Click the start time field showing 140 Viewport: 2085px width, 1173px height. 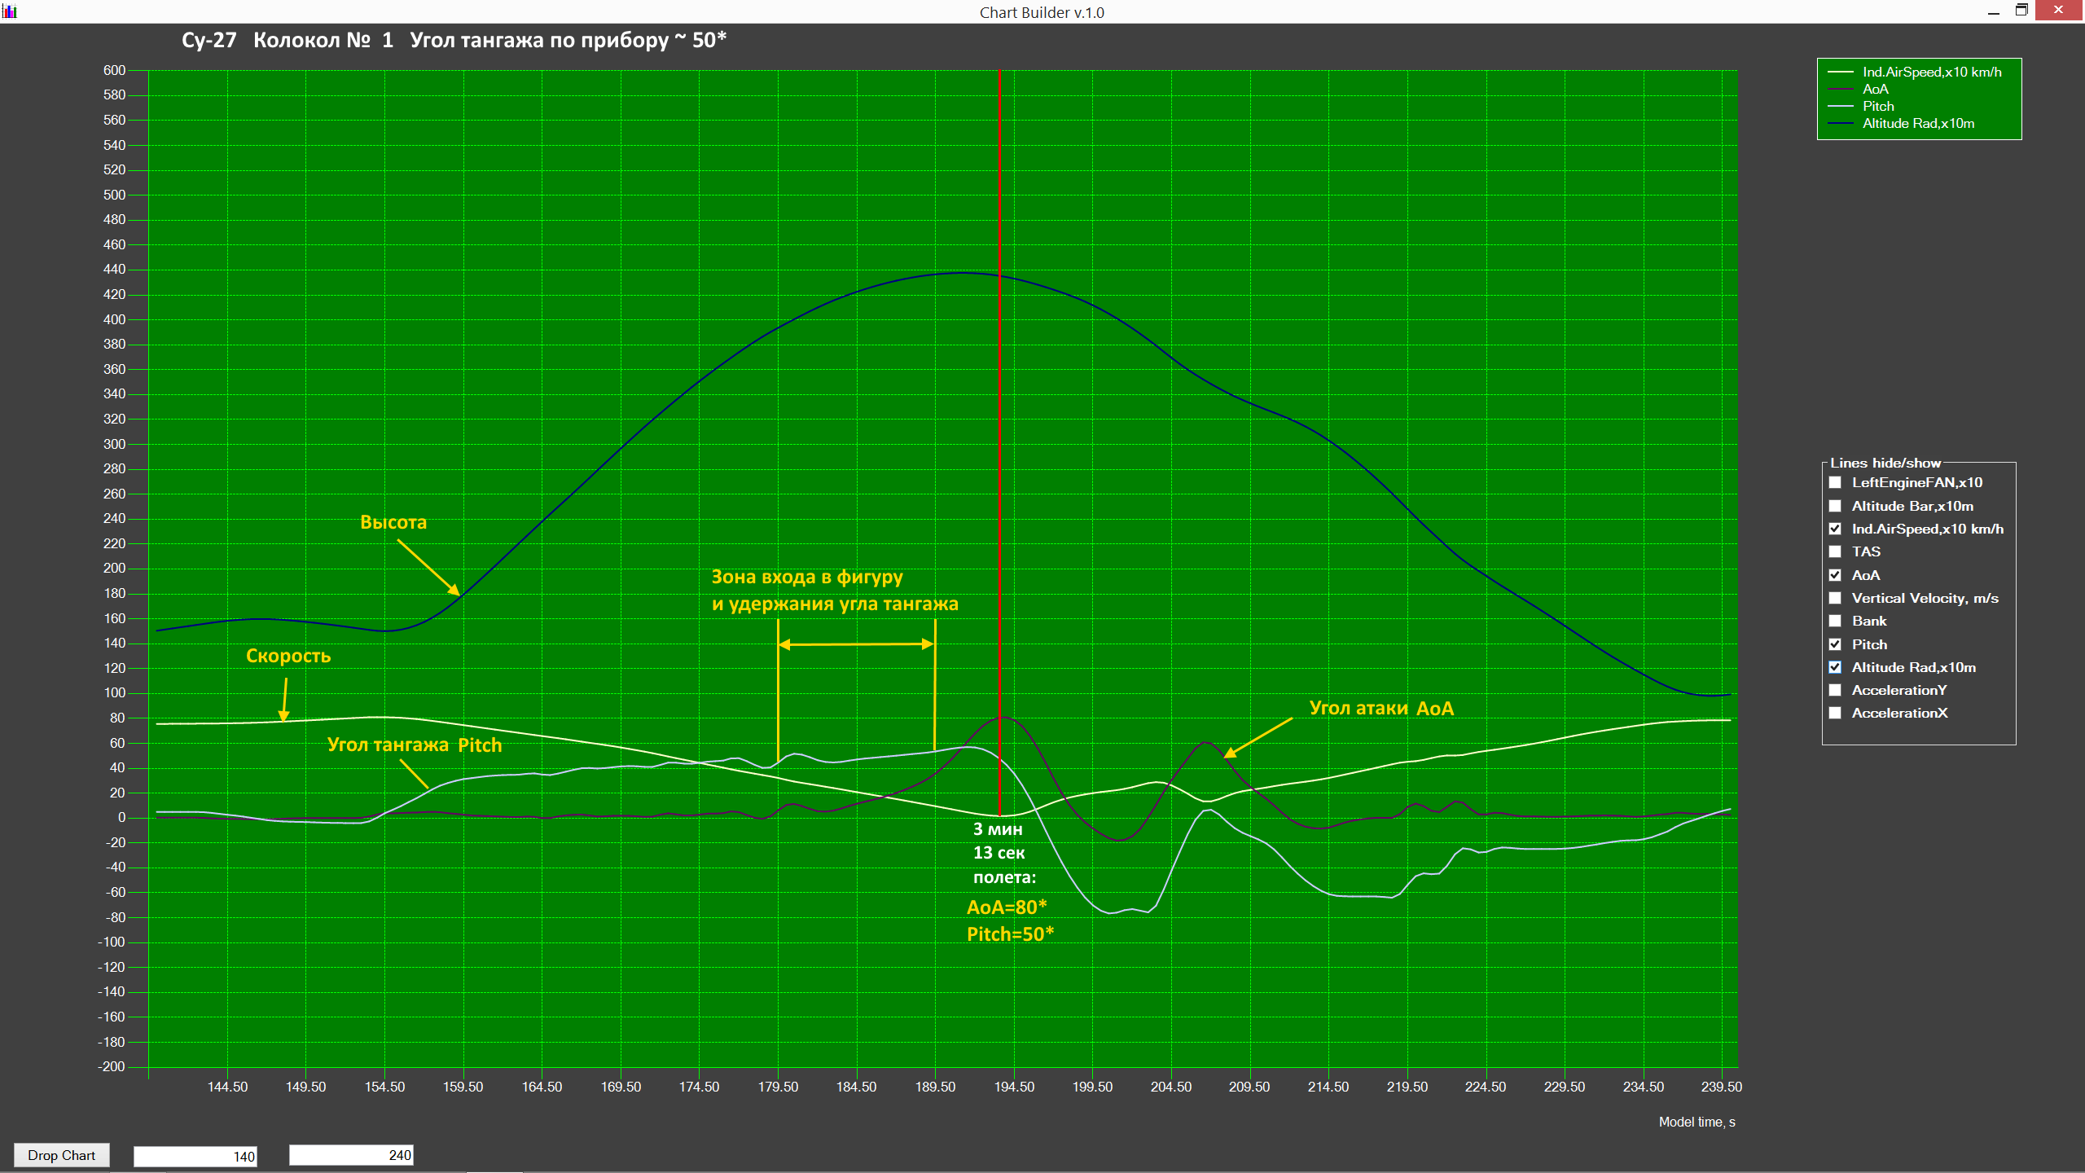pyautogui.click(x=195, y=1156)
